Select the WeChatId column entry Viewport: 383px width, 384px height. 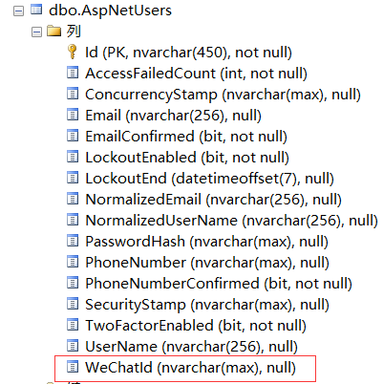[190, 368]
